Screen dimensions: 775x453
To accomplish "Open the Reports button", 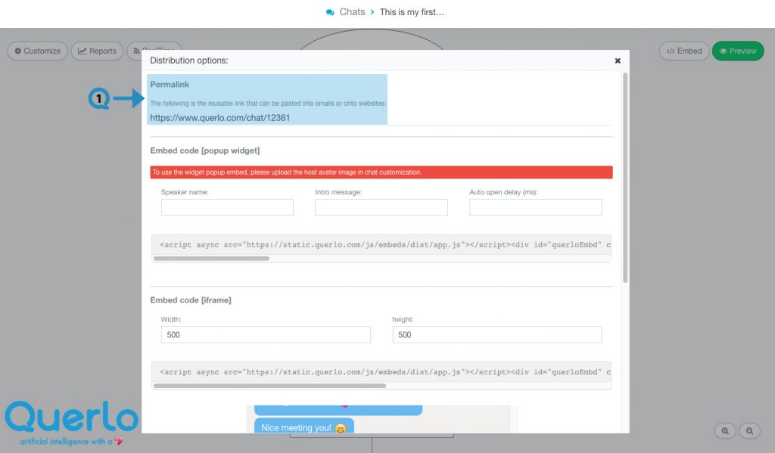I will [x=97, y=51].
